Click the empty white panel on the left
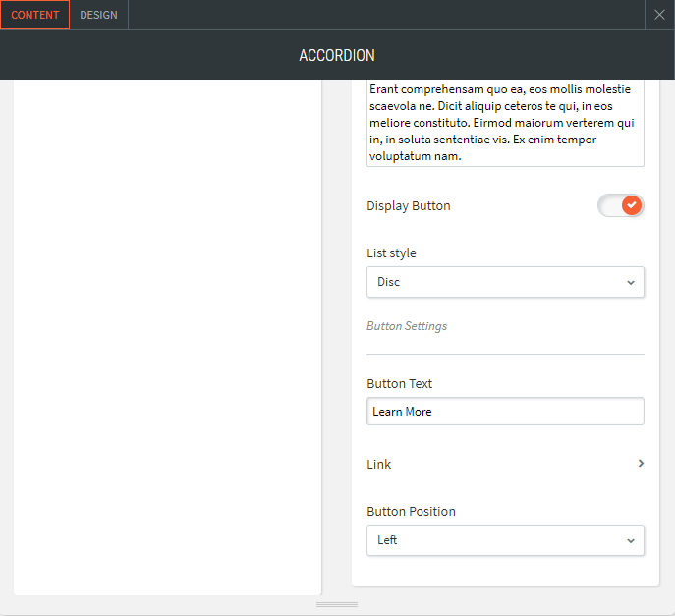Image resolution: width=675 pixels, height=616 pixels. [167, 334]
